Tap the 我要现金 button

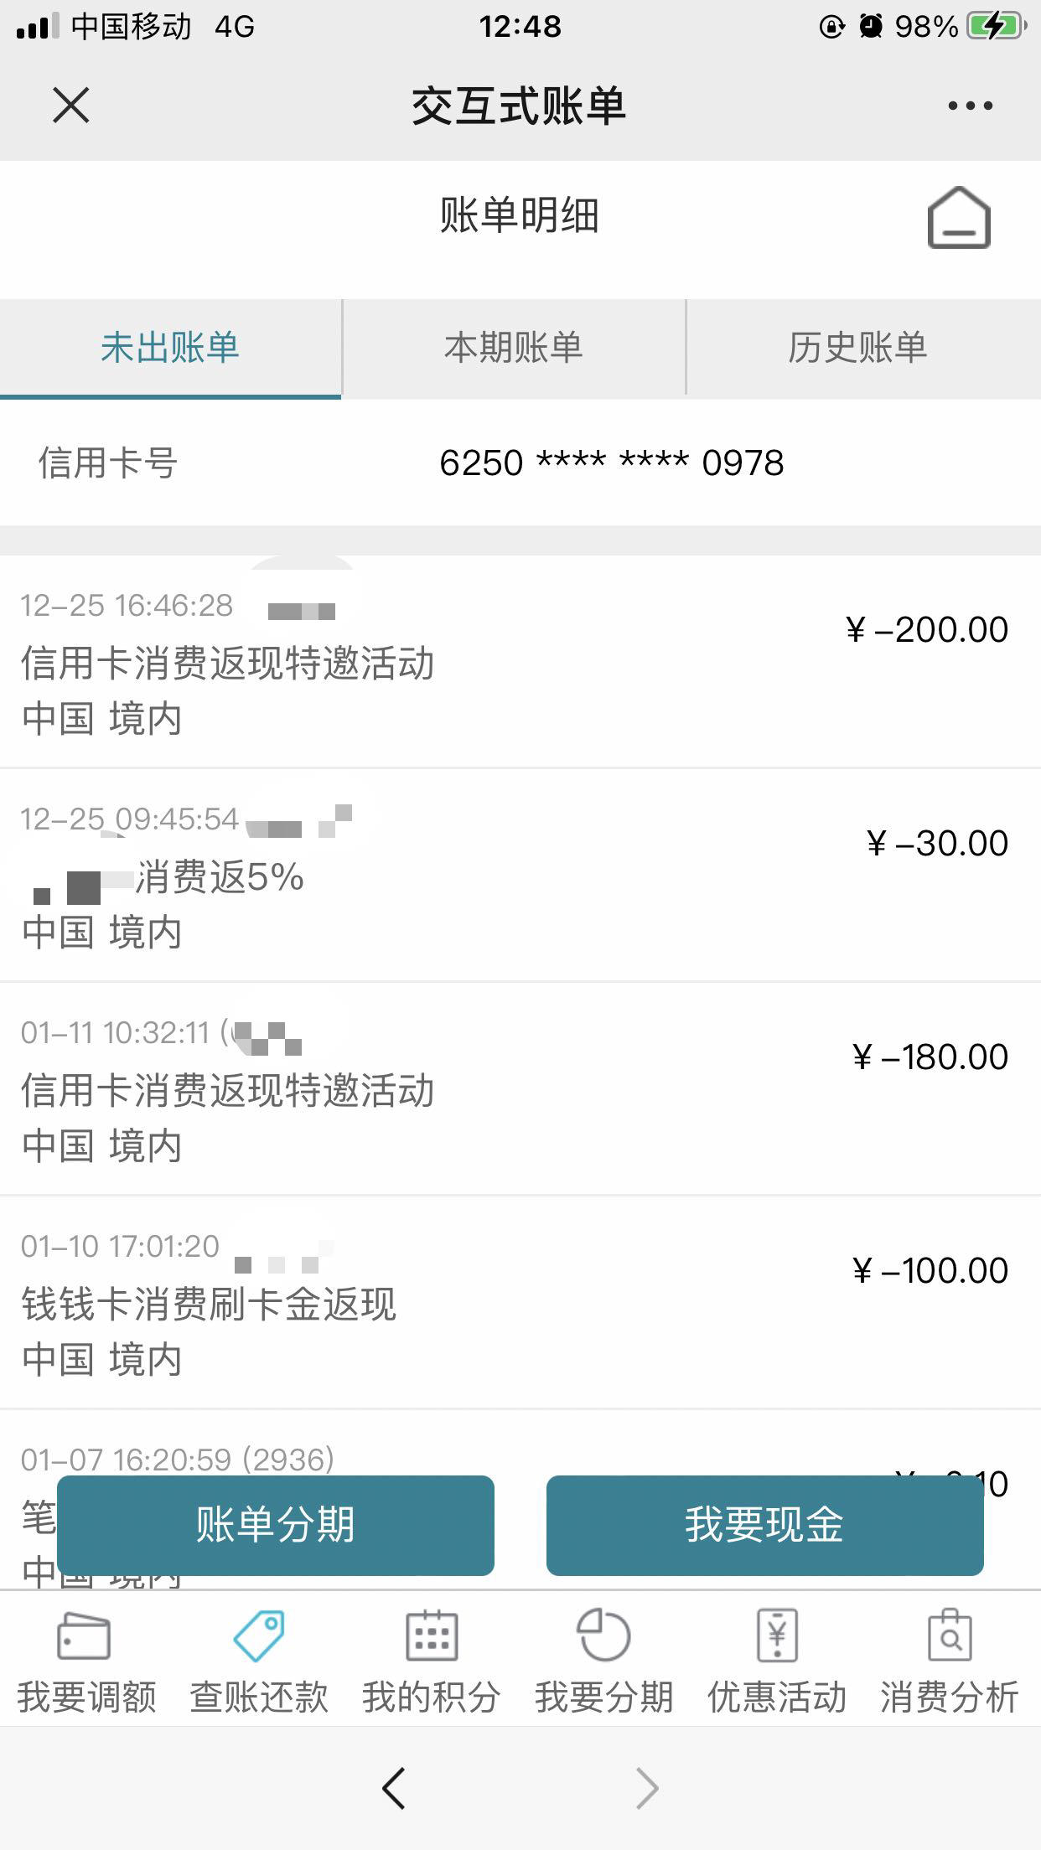click(x=764, y=1525)
